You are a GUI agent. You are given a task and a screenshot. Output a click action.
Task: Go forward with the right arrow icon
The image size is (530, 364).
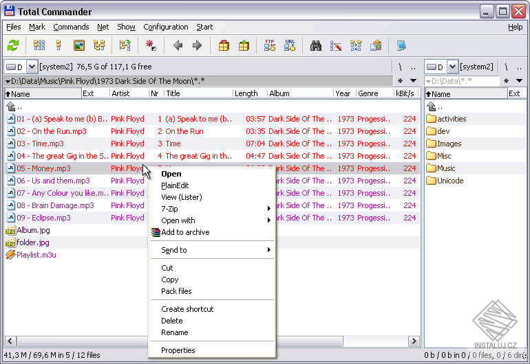pyautogui.click(x=197, y=45)
